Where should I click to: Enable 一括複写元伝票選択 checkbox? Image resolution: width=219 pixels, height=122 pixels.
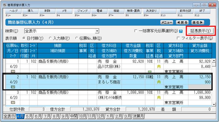coord(135,31)
